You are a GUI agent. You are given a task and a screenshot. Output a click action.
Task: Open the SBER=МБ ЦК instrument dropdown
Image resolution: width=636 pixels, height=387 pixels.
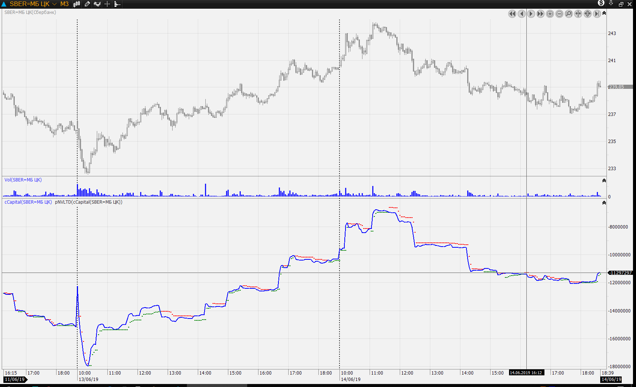click(x=54, y=4)
